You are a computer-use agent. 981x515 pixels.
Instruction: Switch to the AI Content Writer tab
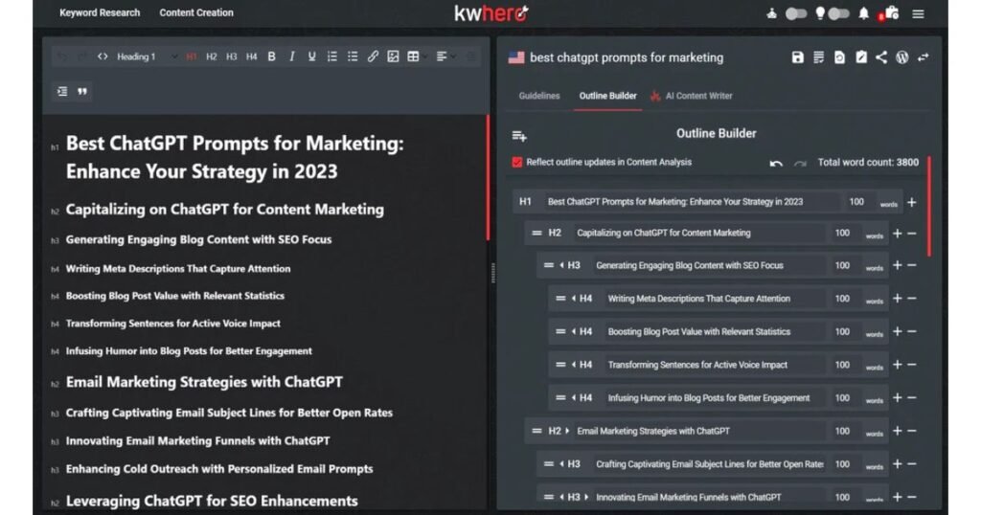[x=692, y=96]
